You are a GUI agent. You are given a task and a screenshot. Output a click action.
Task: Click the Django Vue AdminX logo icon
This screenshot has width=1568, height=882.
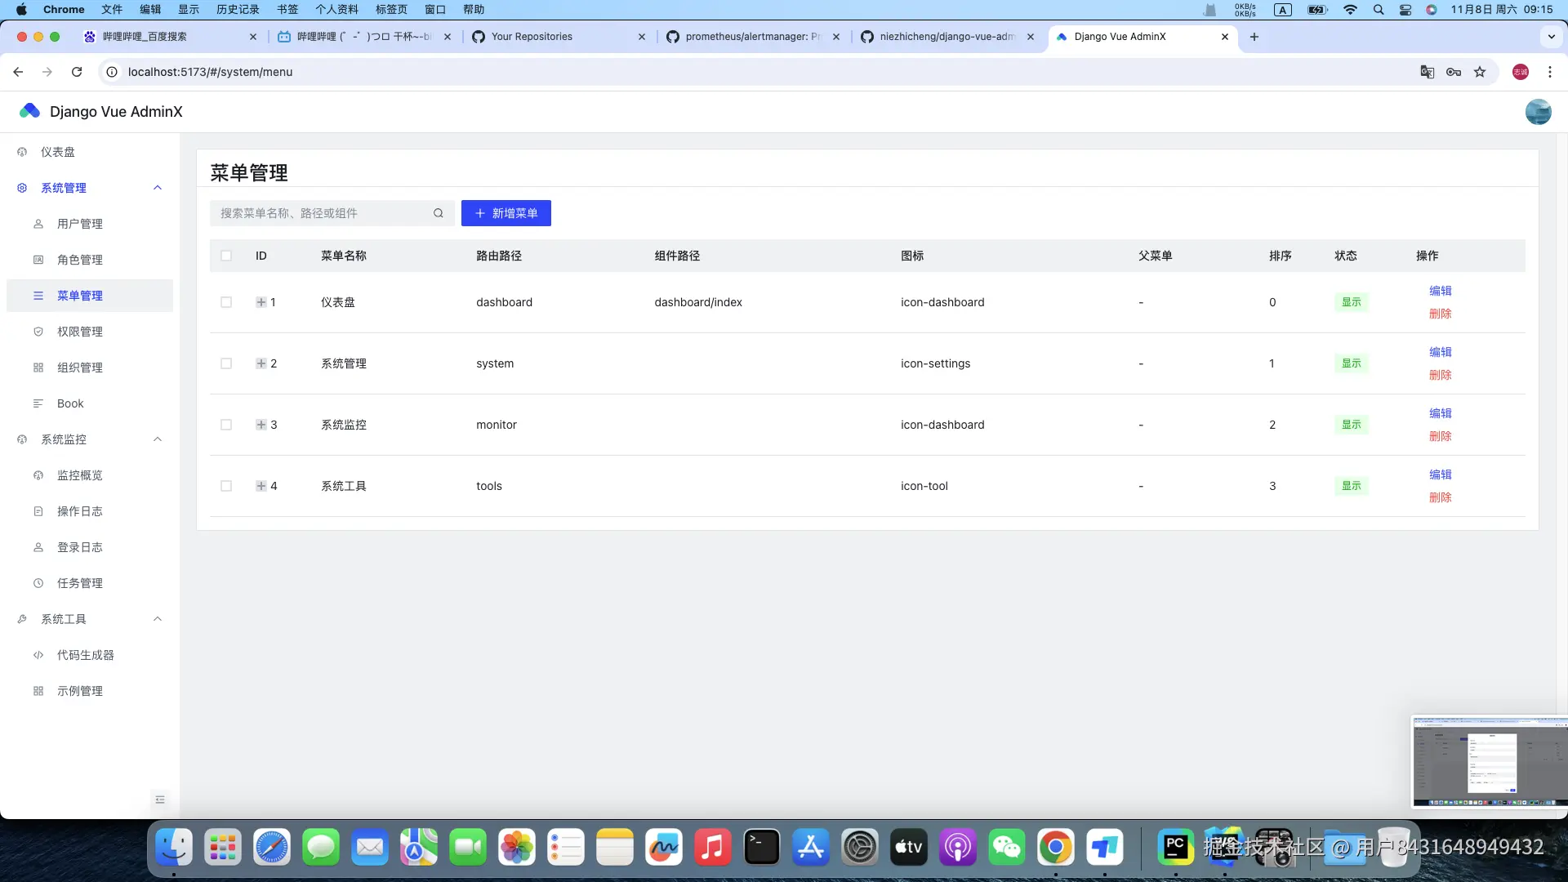[30, 111]
